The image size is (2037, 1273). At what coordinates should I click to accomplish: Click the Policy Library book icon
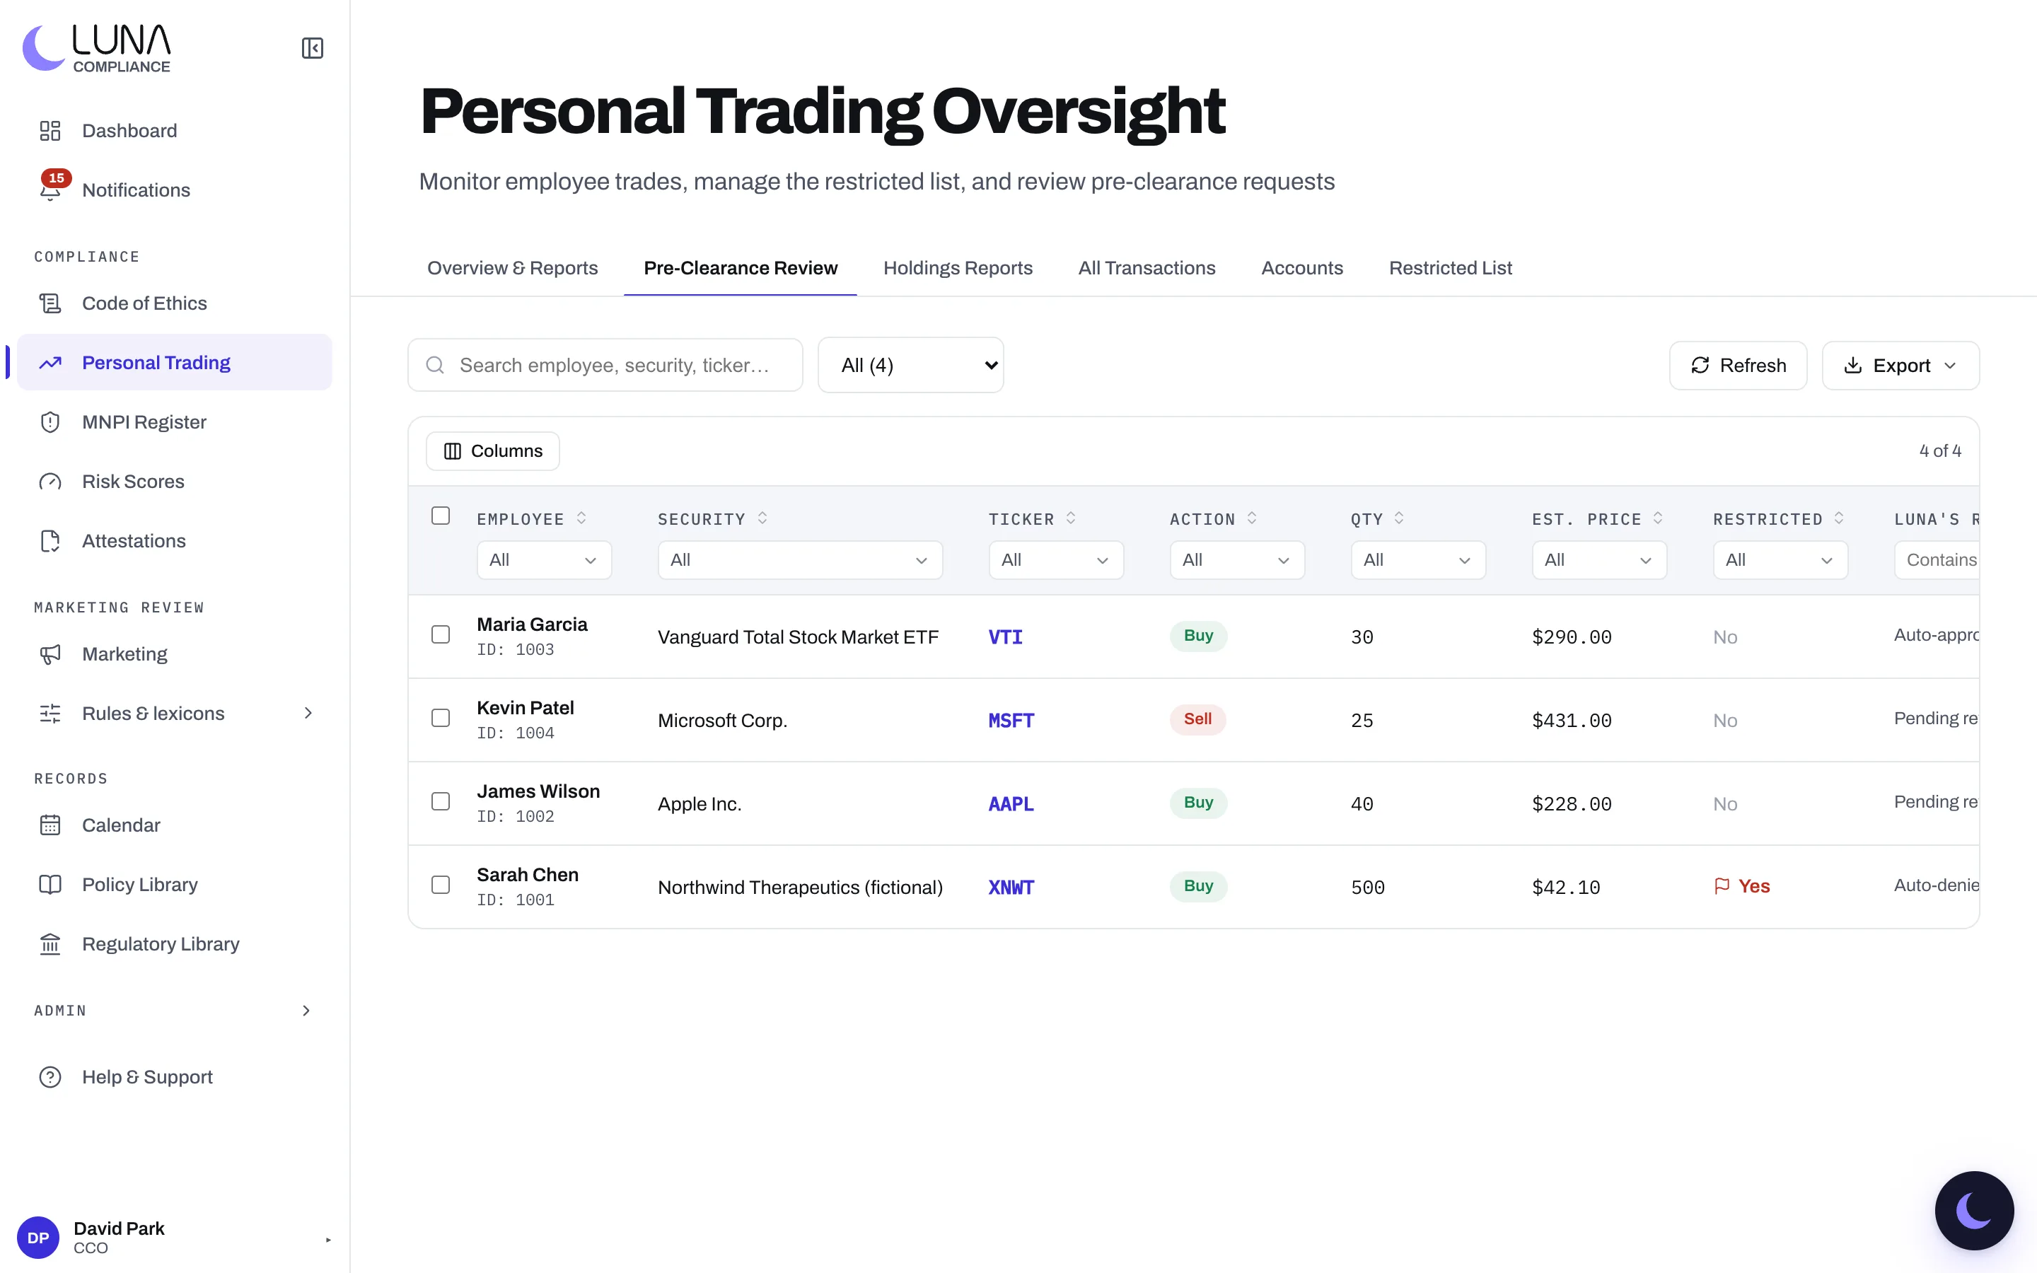(50, 884)
